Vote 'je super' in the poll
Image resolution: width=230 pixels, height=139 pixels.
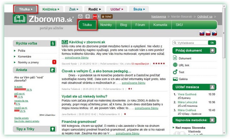19,86
